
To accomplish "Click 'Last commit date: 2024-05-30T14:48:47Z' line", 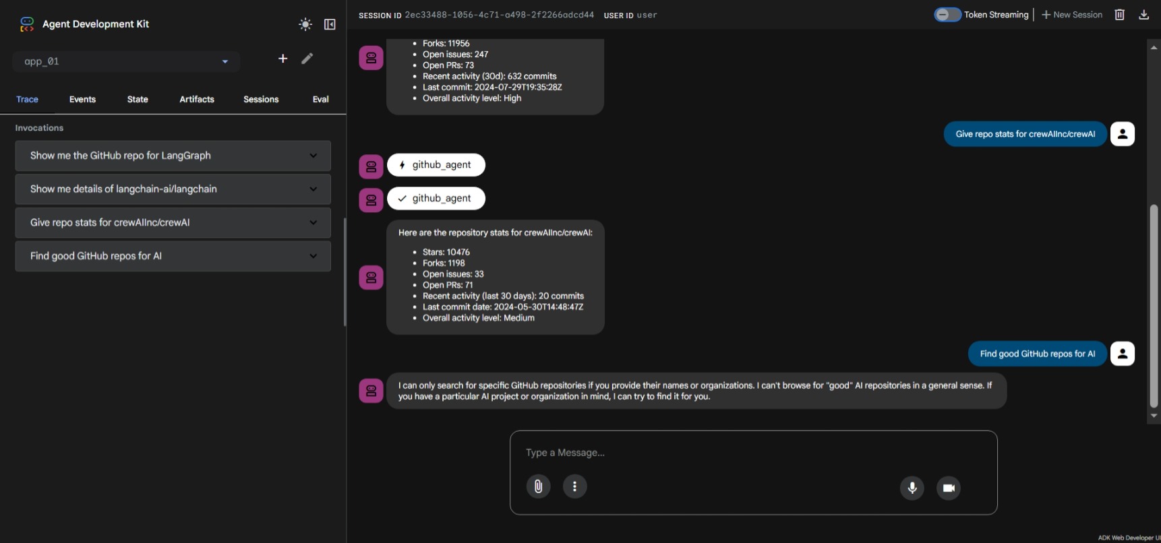I will [x=503, y=307].
